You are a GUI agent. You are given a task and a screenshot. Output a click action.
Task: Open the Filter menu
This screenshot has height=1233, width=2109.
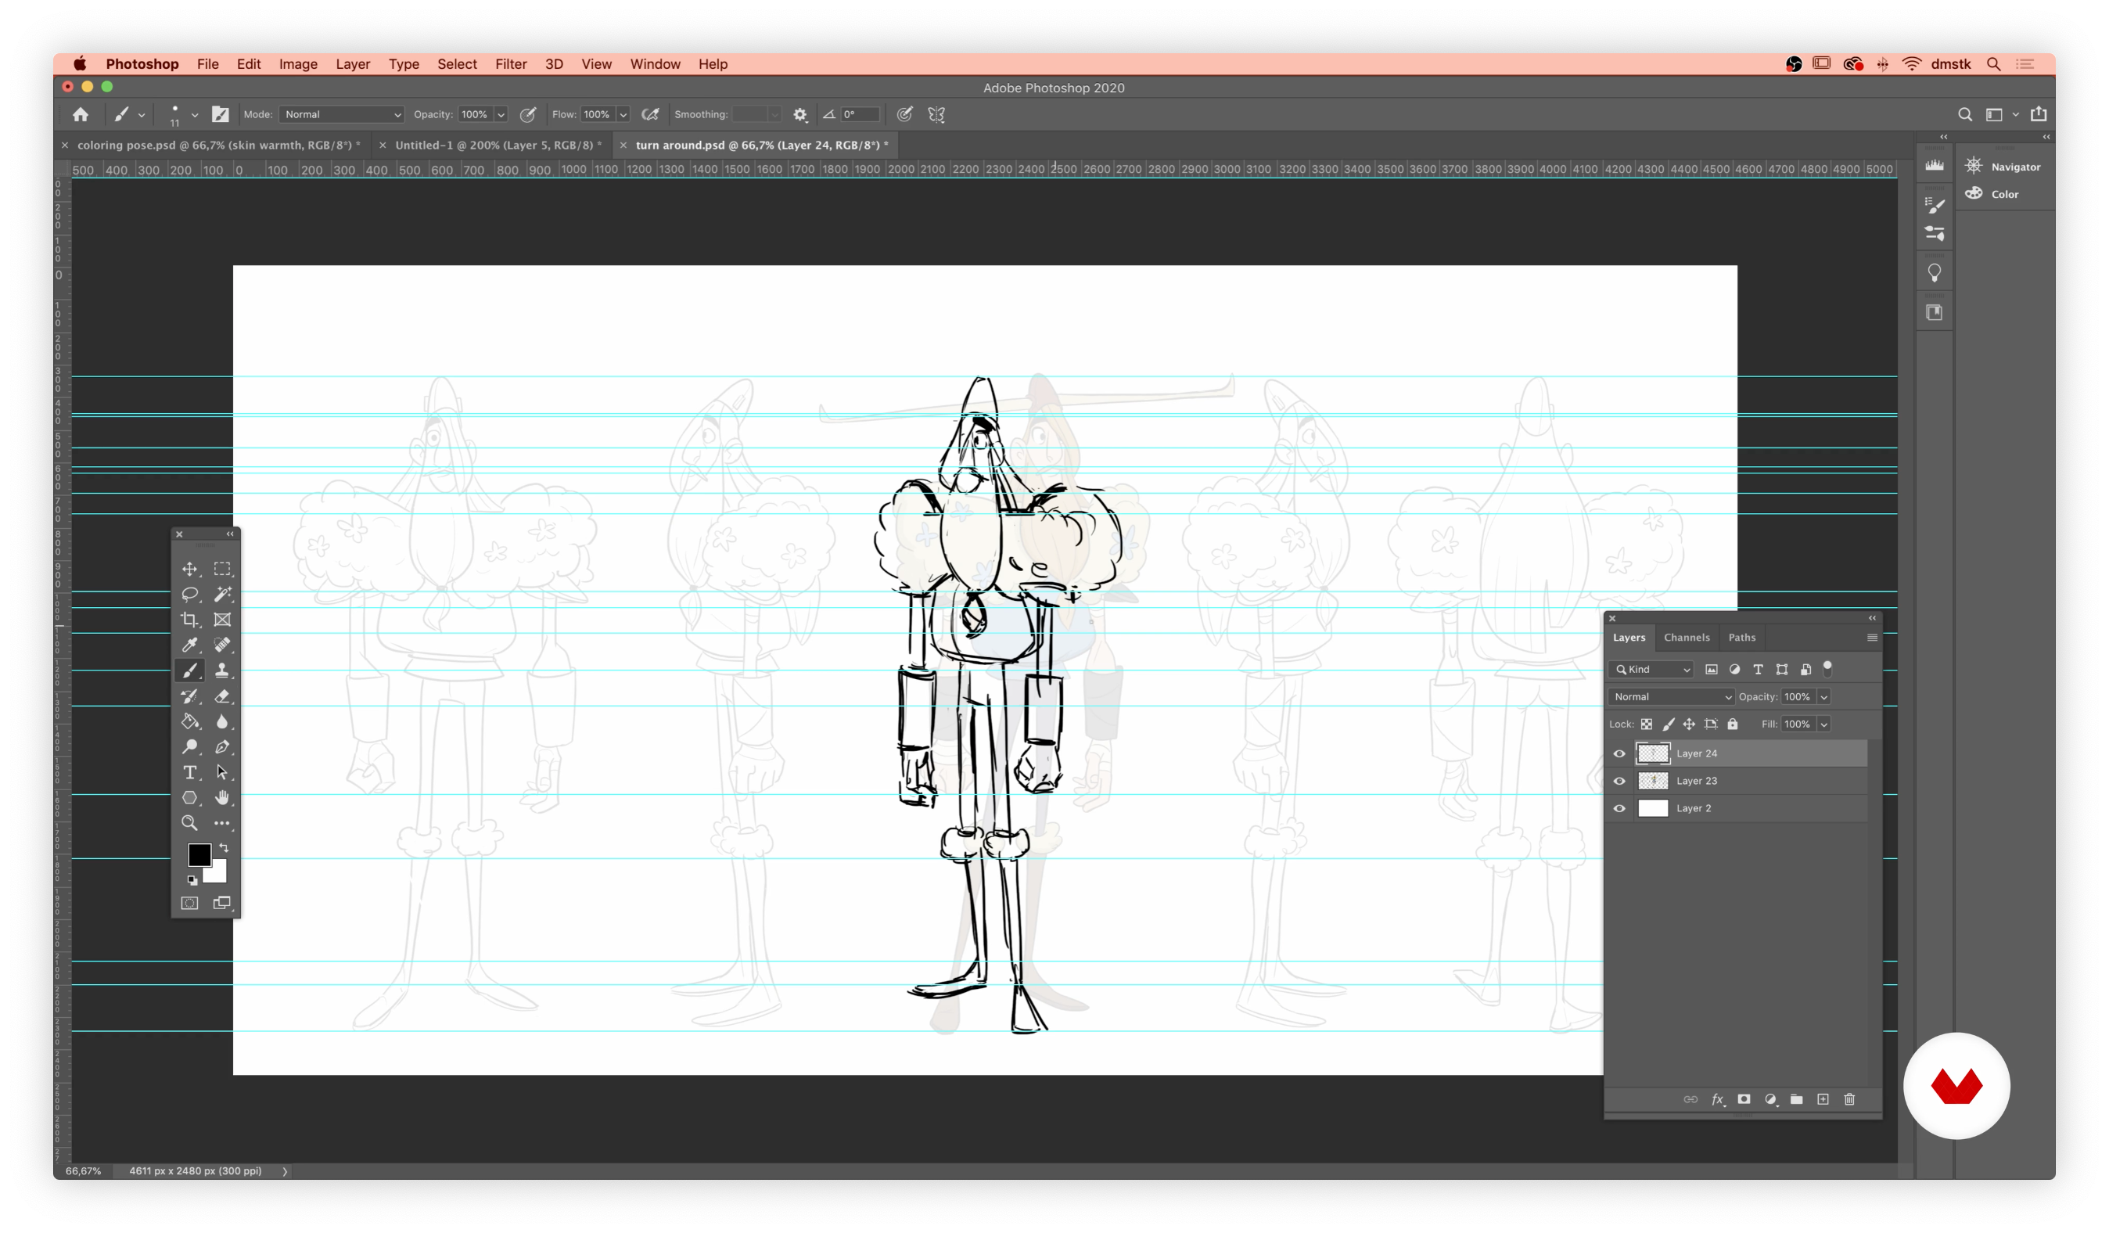pyautogui.click(x=511, y=63)
